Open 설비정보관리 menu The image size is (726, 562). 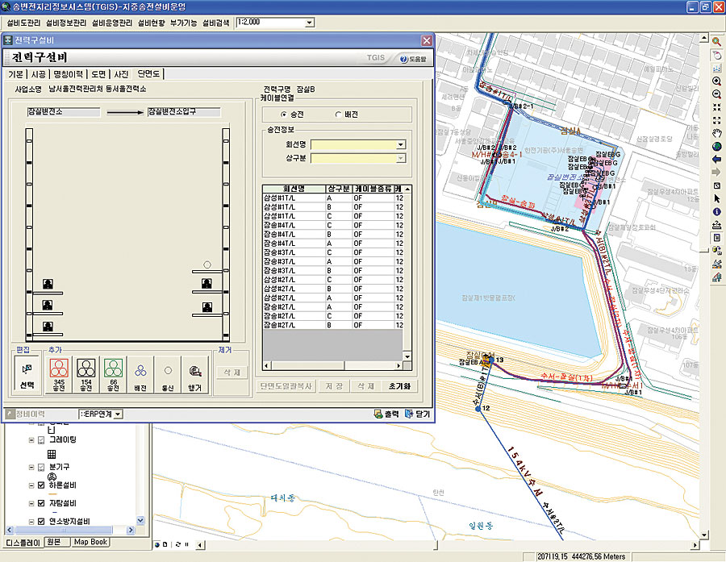coord(66,23)
